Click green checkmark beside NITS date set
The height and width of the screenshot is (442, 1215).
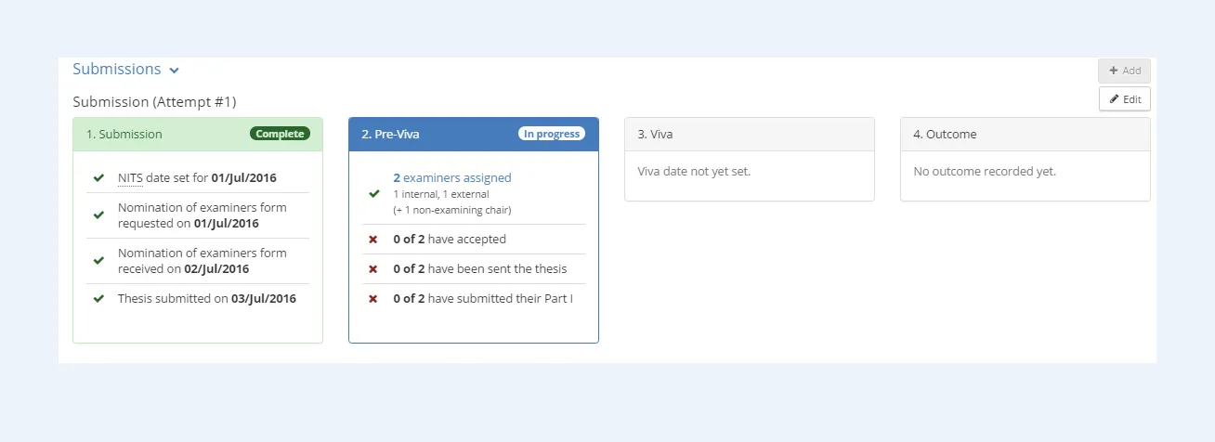98,178
